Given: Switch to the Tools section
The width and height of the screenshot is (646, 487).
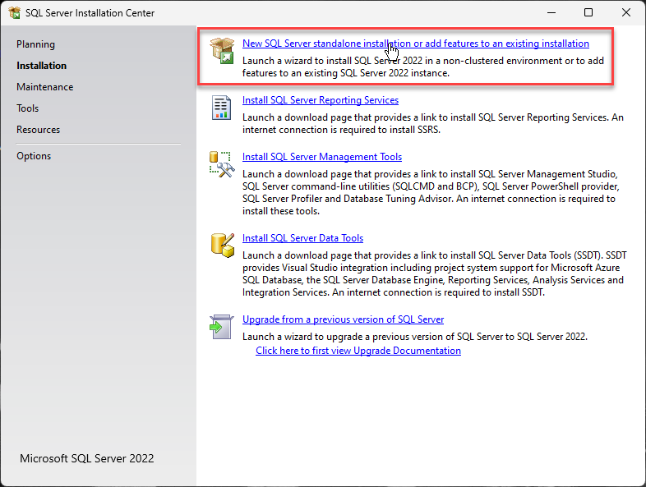Looking at the screenshot, I should point(27,108).
